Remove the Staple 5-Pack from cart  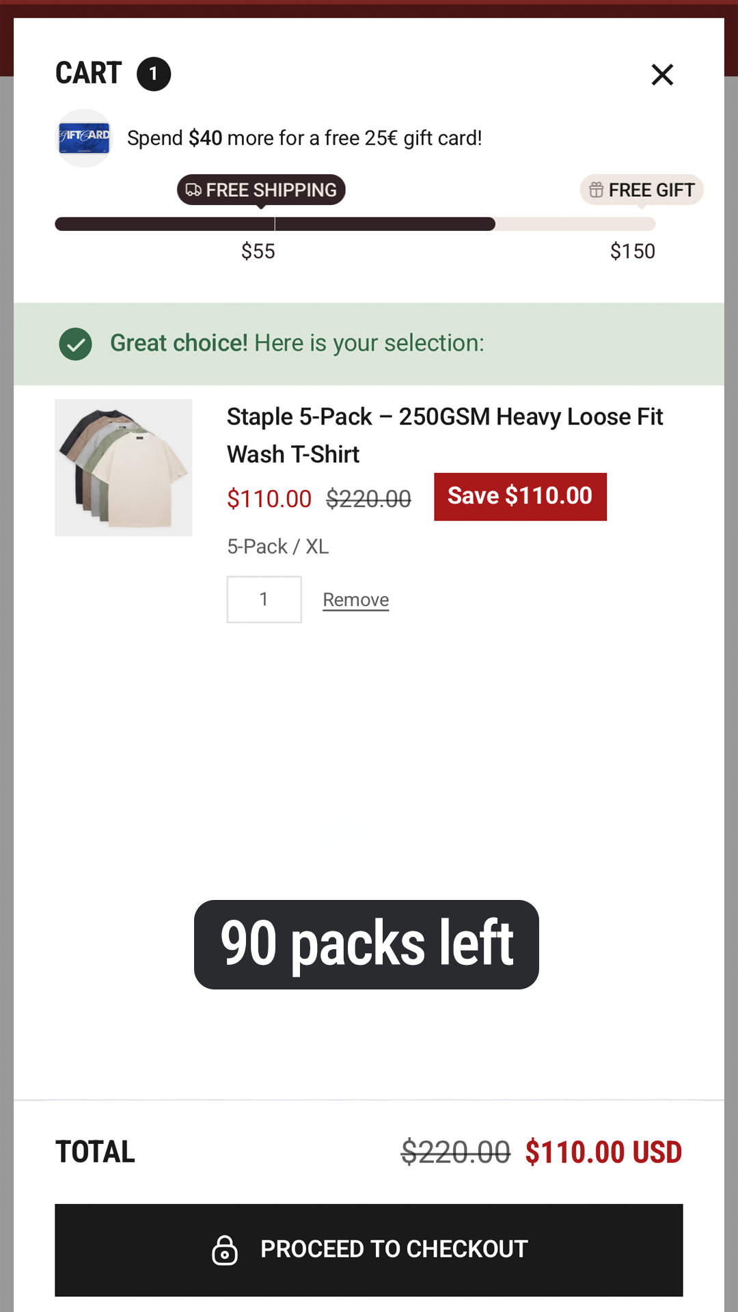tap(356, 600)
